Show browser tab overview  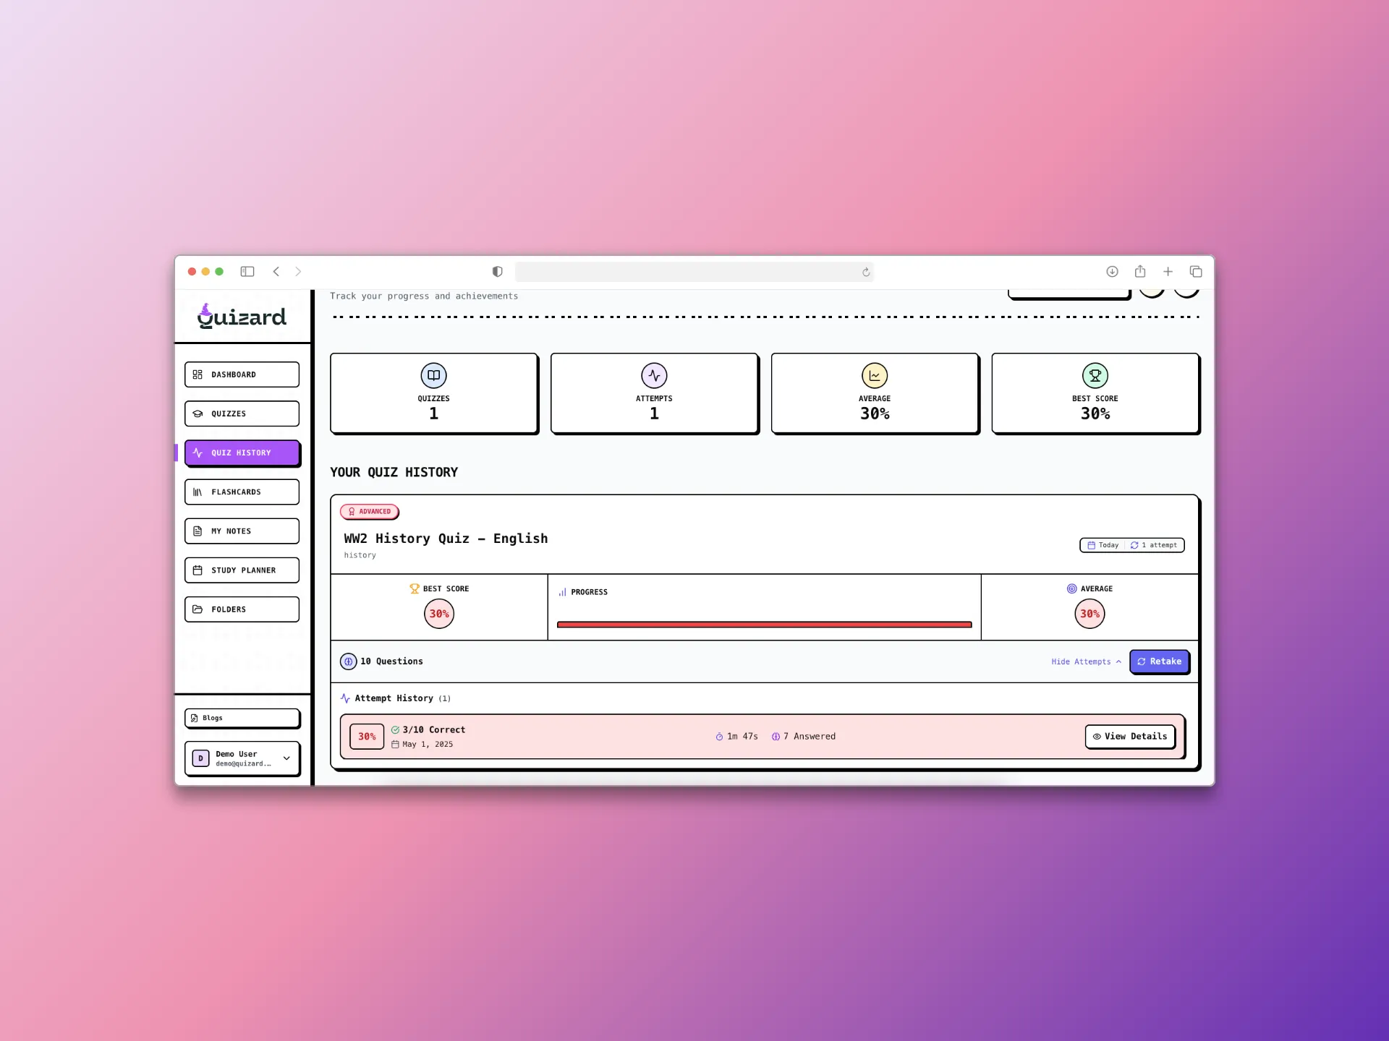coord(1196,272)
